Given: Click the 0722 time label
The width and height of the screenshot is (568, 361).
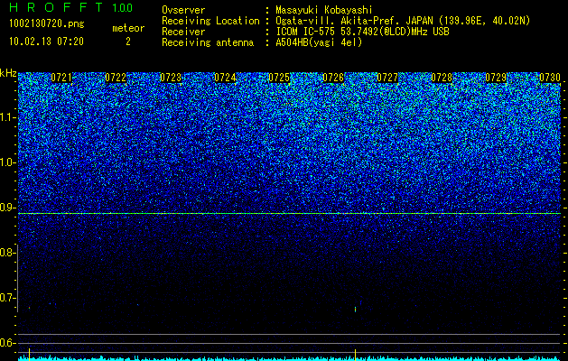Looking at the screenshot, I should [116, 78].
